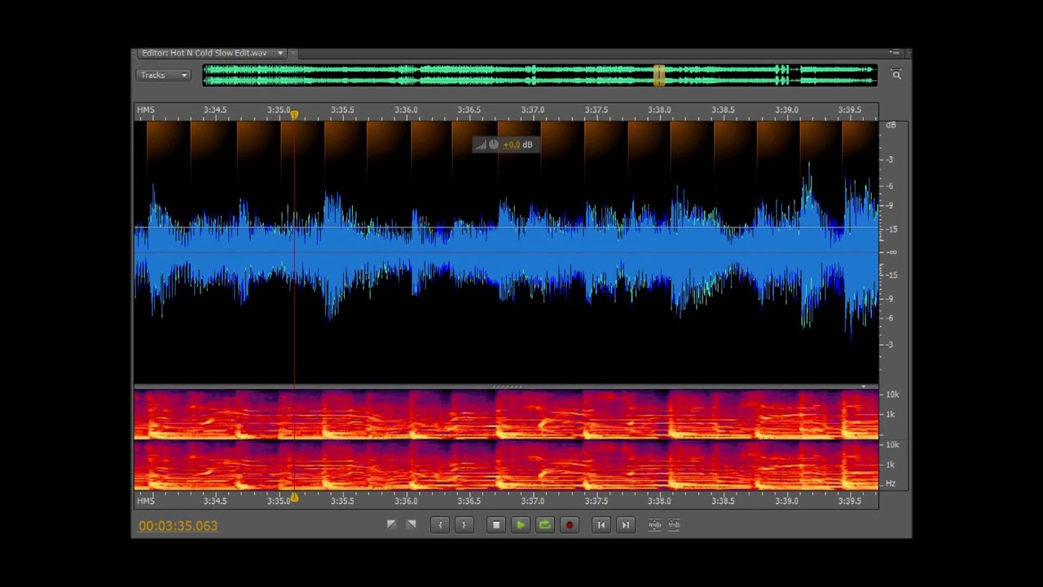The height and width of the screenshot is (587, 1043).
Task: Click the upper channel of the spectral frequency display
Action: [x=506, y=415]
